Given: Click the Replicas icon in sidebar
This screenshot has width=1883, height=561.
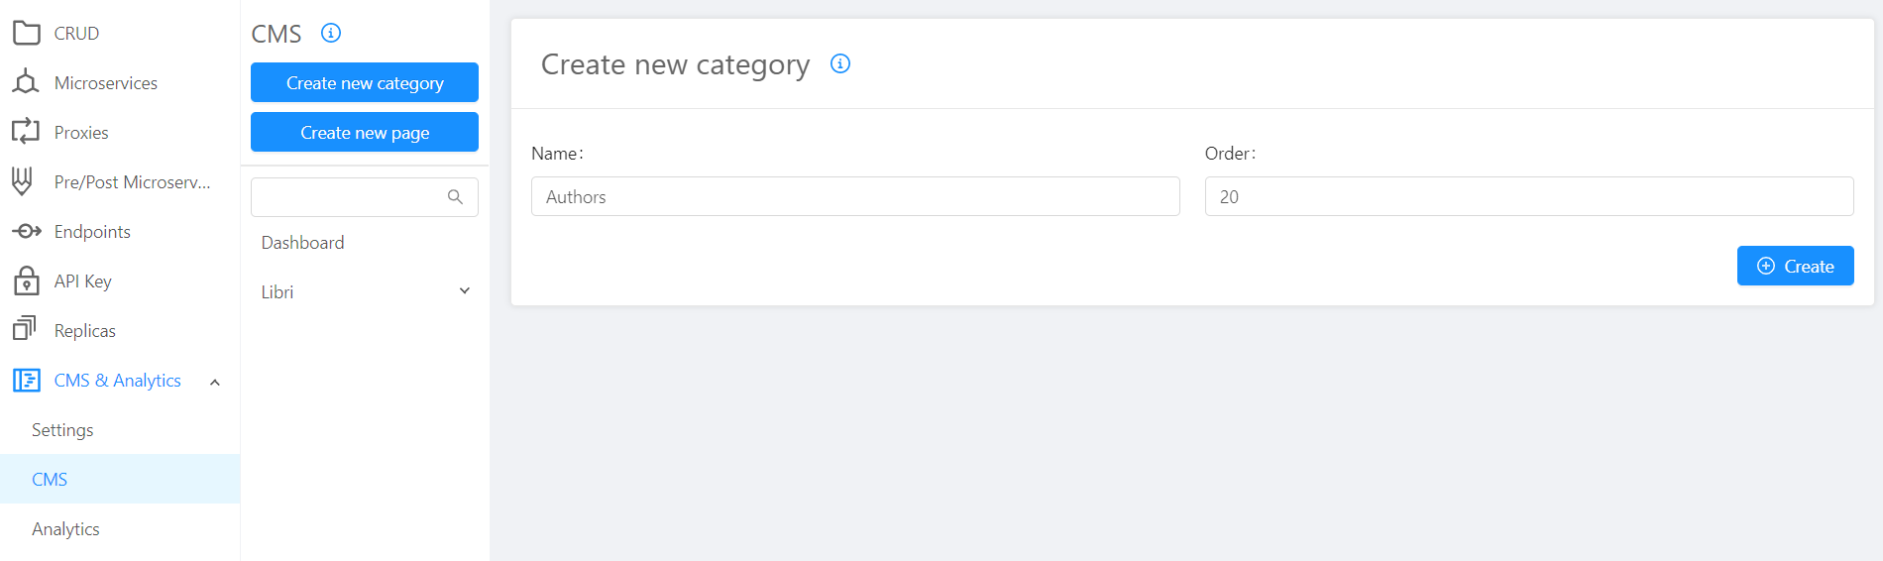Looking at the screenshot, I should (25, 328).
